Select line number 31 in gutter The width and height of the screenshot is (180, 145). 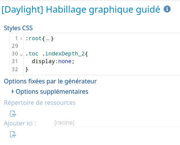click(15, 61)
